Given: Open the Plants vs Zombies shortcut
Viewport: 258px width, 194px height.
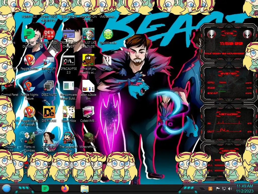Looking at the screenshot, I should pos(29,138).
